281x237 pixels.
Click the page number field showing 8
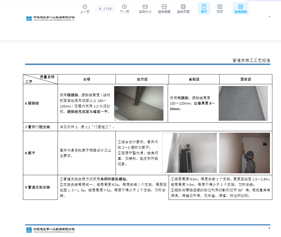(100, 9)
